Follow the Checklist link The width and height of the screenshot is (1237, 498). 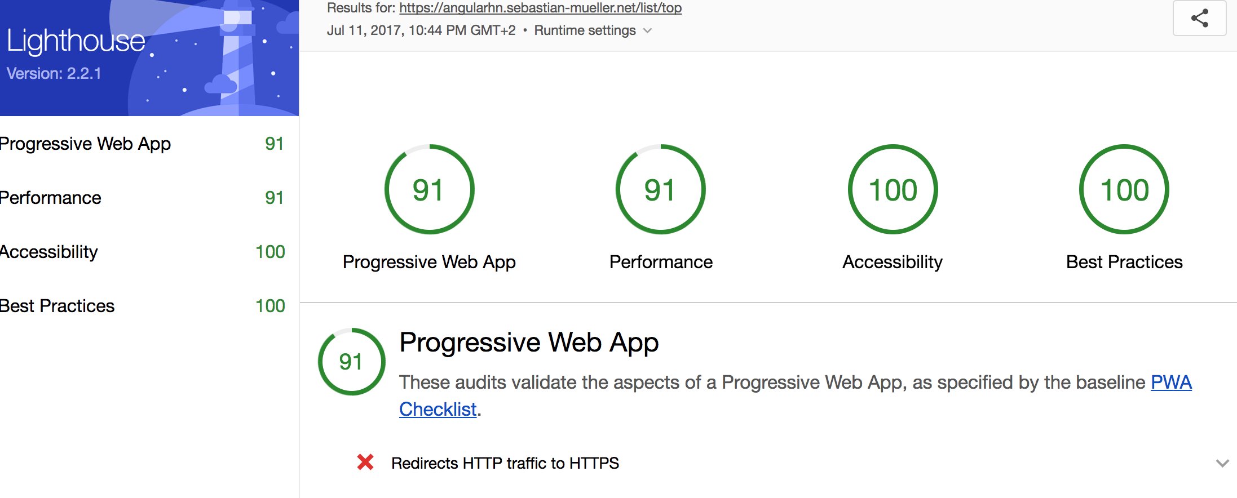(x=438, y=409)
